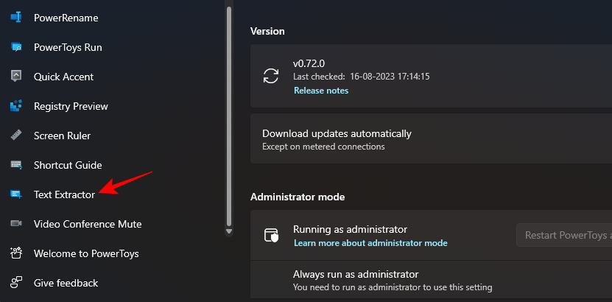Viewport: 612px width, 302px height.
Task: Click the Text Extractor icon
Action: pyautogui.click(x=16, y=194)
